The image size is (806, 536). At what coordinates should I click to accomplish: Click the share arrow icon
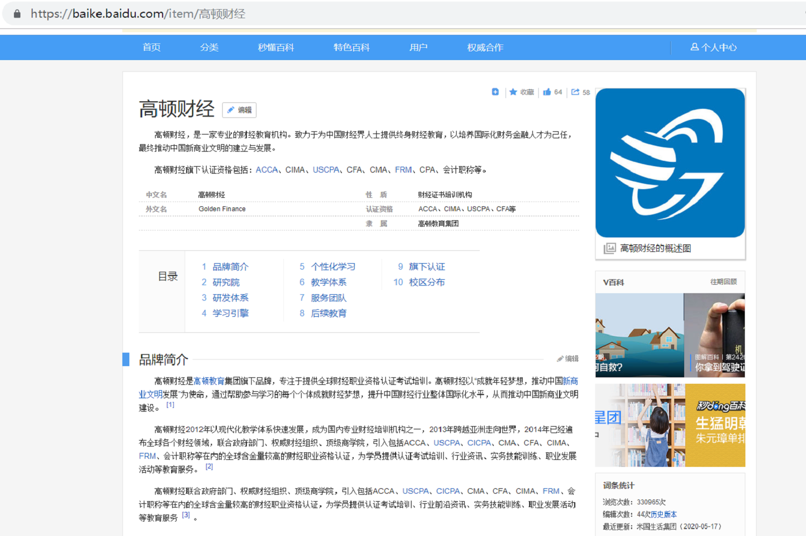[575, 92]
